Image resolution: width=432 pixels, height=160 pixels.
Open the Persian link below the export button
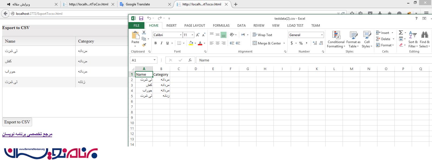click(x=27, y=134)
